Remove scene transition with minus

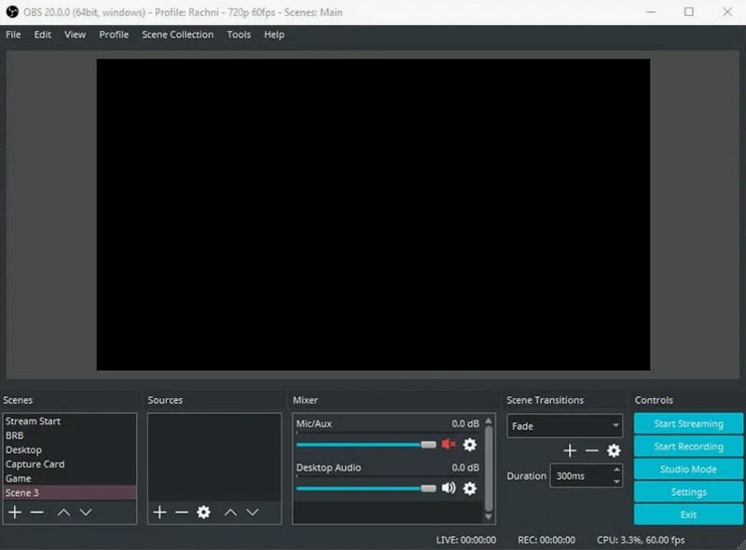592,450
